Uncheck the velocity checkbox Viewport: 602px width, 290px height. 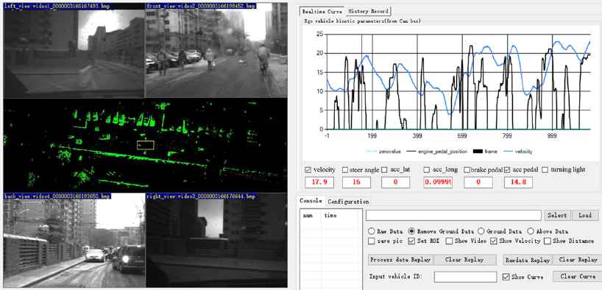point(308,169)
